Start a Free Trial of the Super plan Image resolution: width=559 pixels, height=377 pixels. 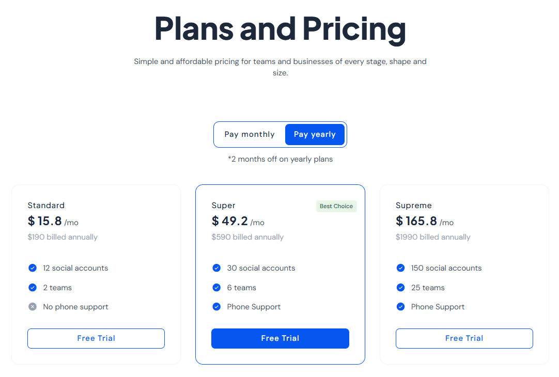pos(280,338)
